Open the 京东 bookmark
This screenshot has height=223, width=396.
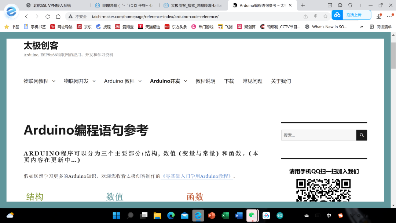click(84, 27)
